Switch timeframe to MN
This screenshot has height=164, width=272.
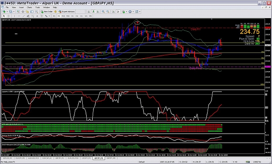click(91, 16)
